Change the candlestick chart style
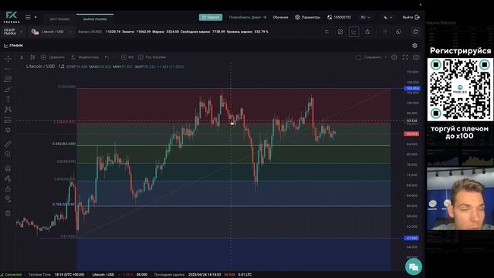The height and width of the screenshot is (278, 494). [x=32, y=57]
